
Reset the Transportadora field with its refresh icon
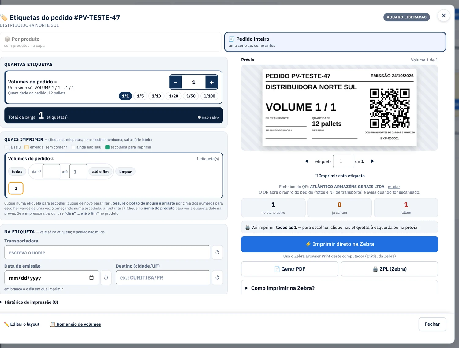tap(217, 252)
